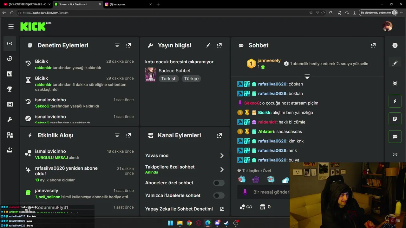
Task: Pop out the Sohbet chat panel
Action: tap(373, 45)
